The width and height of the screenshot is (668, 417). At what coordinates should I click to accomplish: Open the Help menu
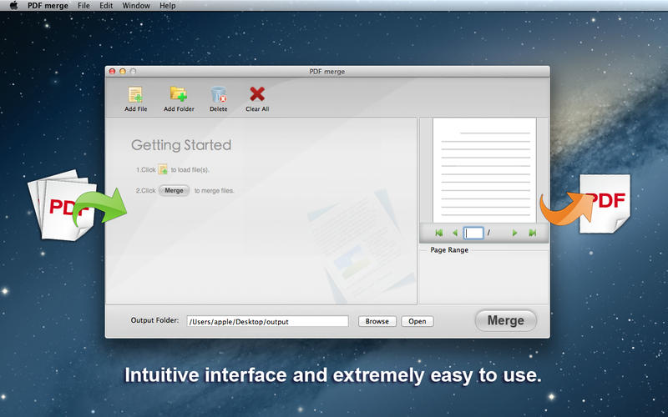click(168, 6)
